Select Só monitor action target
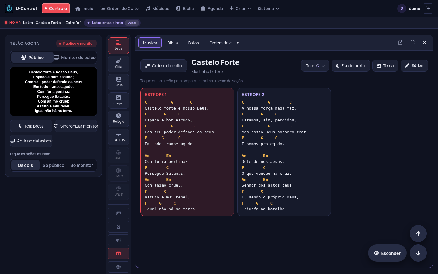438x274 pixels. click(x=82, y=165)
